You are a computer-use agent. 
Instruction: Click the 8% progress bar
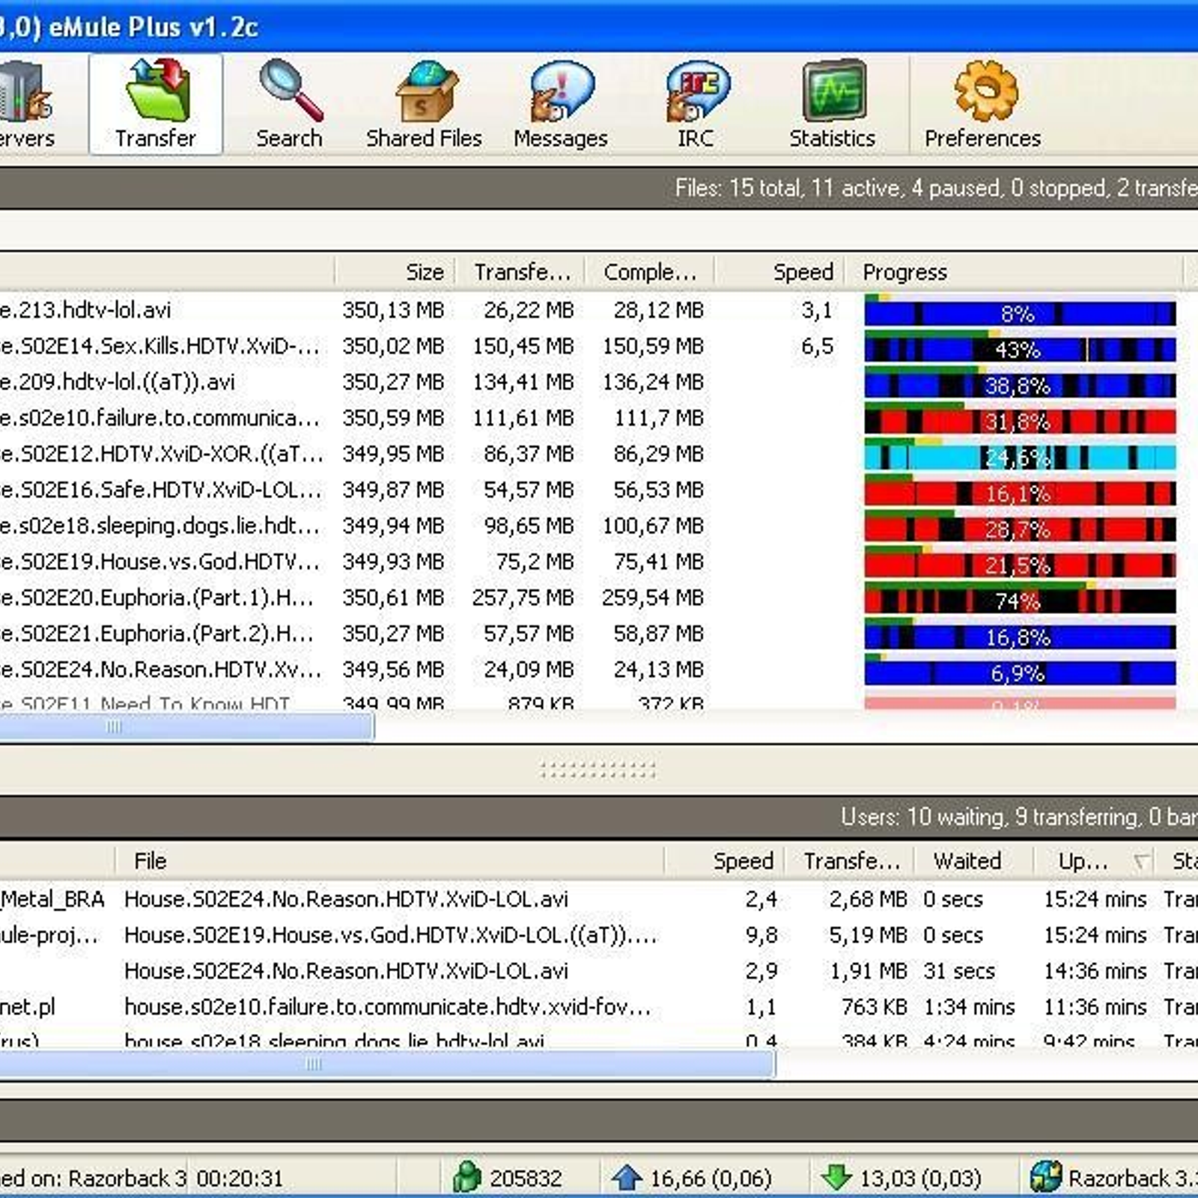[x=1020, y=311]
